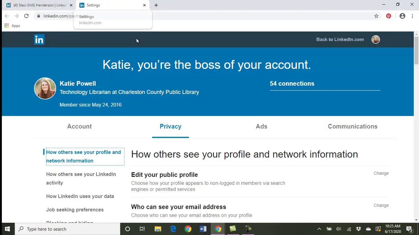The height and width of the screenshot is (235, 419).
Task: Launch Microsoft Edge from the taskbar
Action: (173, 229)
